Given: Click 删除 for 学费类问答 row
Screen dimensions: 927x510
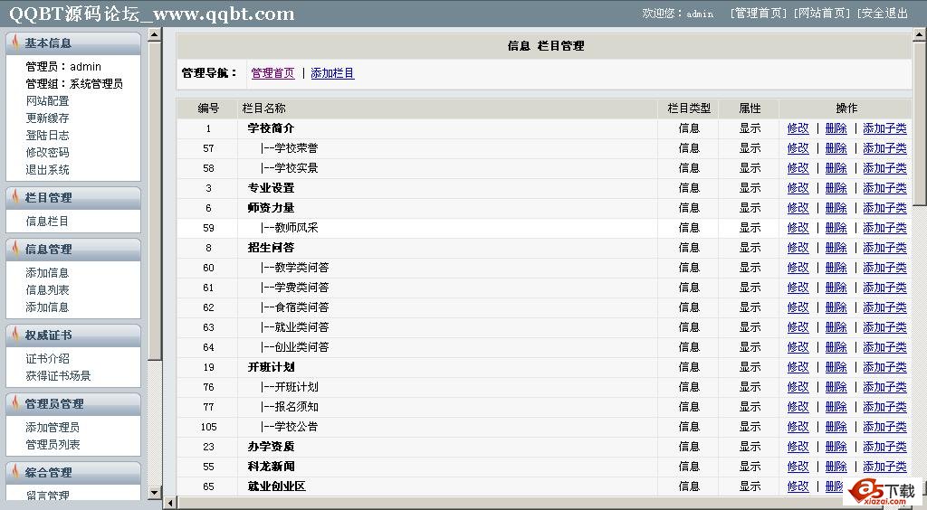Looking at the screenshot, I should [x=836, y=288].
